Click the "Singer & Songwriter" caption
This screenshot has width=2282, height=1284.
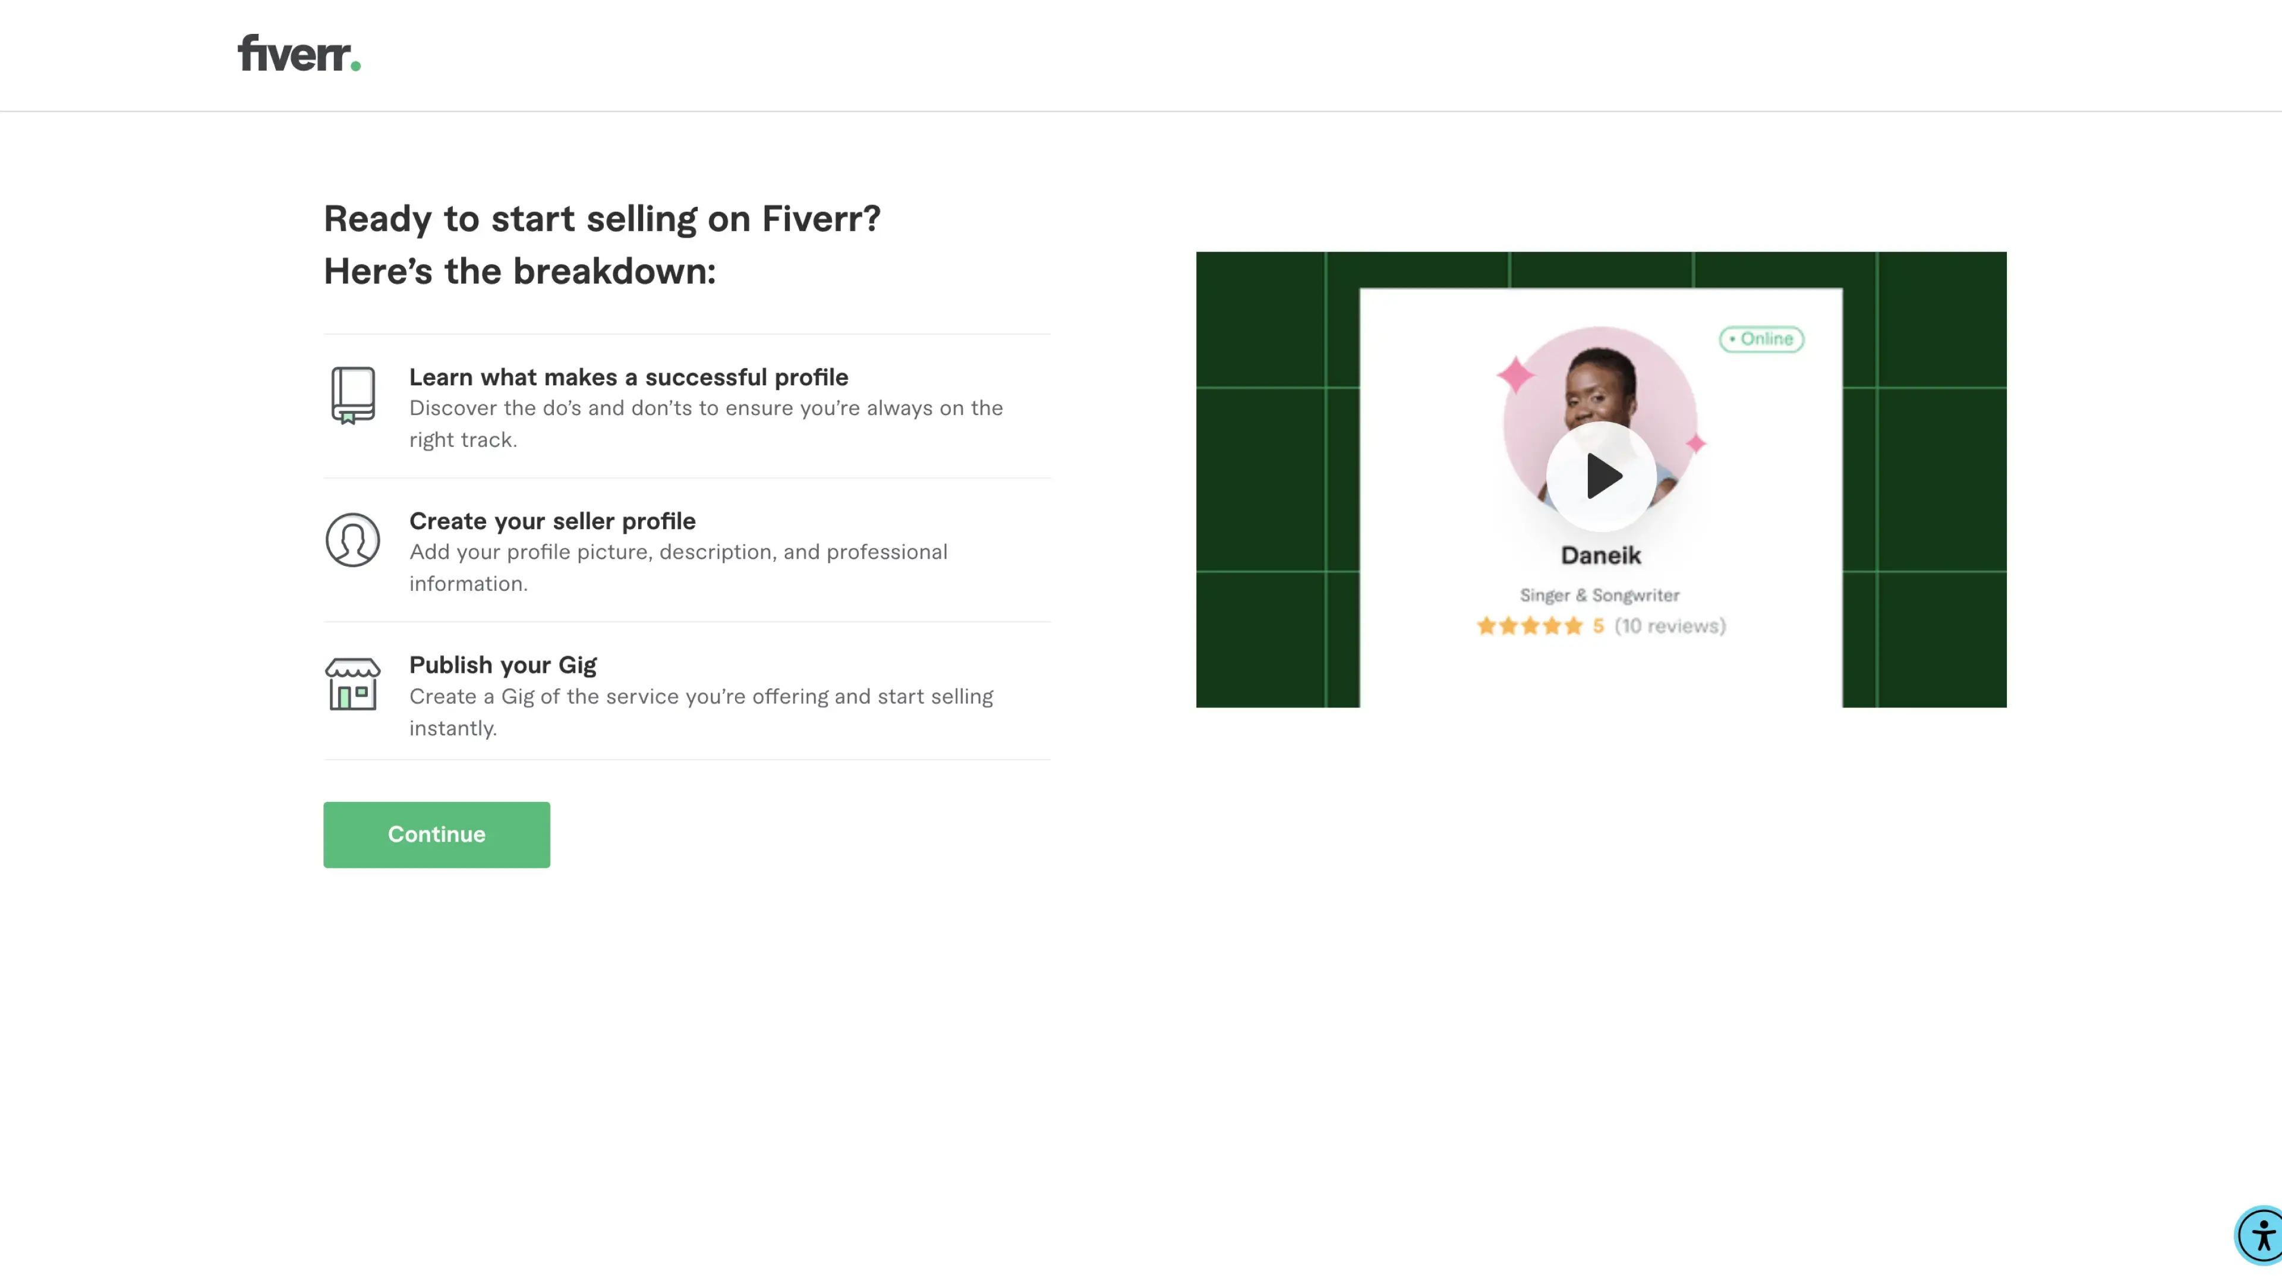click(1599, 596)
